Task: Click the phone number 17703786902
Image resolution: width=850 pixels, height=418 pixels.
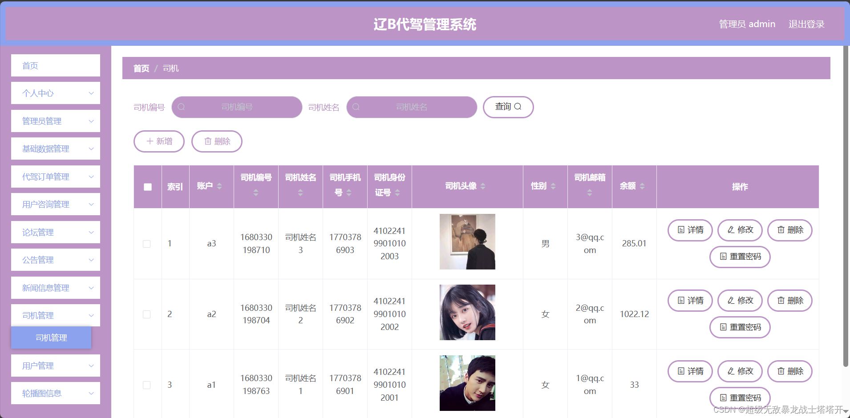Action: [x=345, y=314]
